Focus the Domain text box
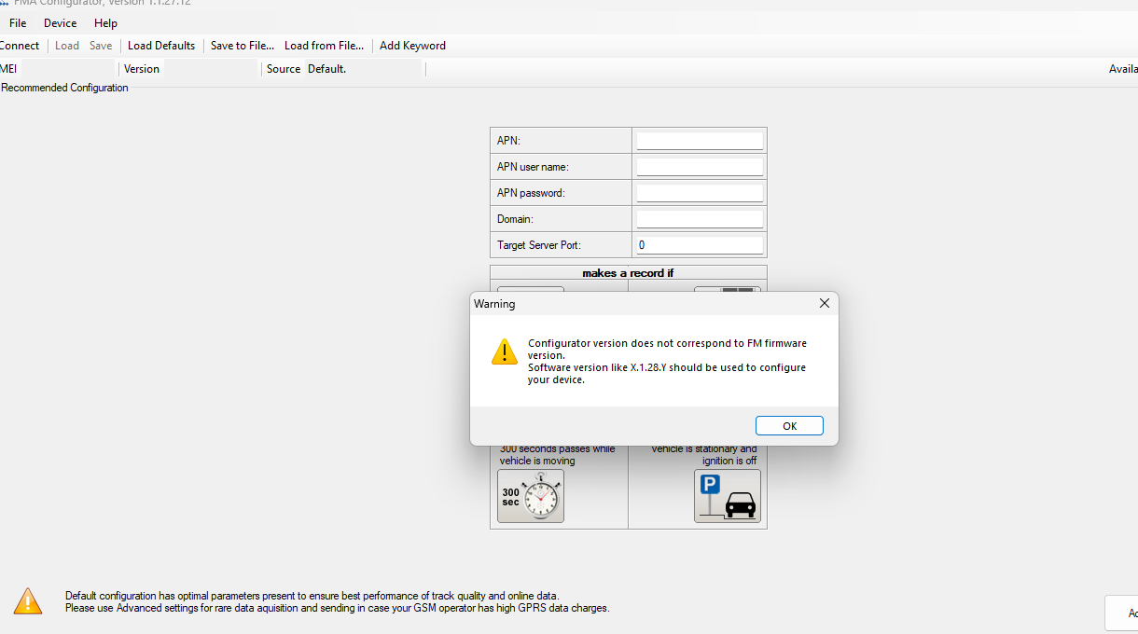Image resolution: width=1138 pixels, height=634 pixels. 699,219
